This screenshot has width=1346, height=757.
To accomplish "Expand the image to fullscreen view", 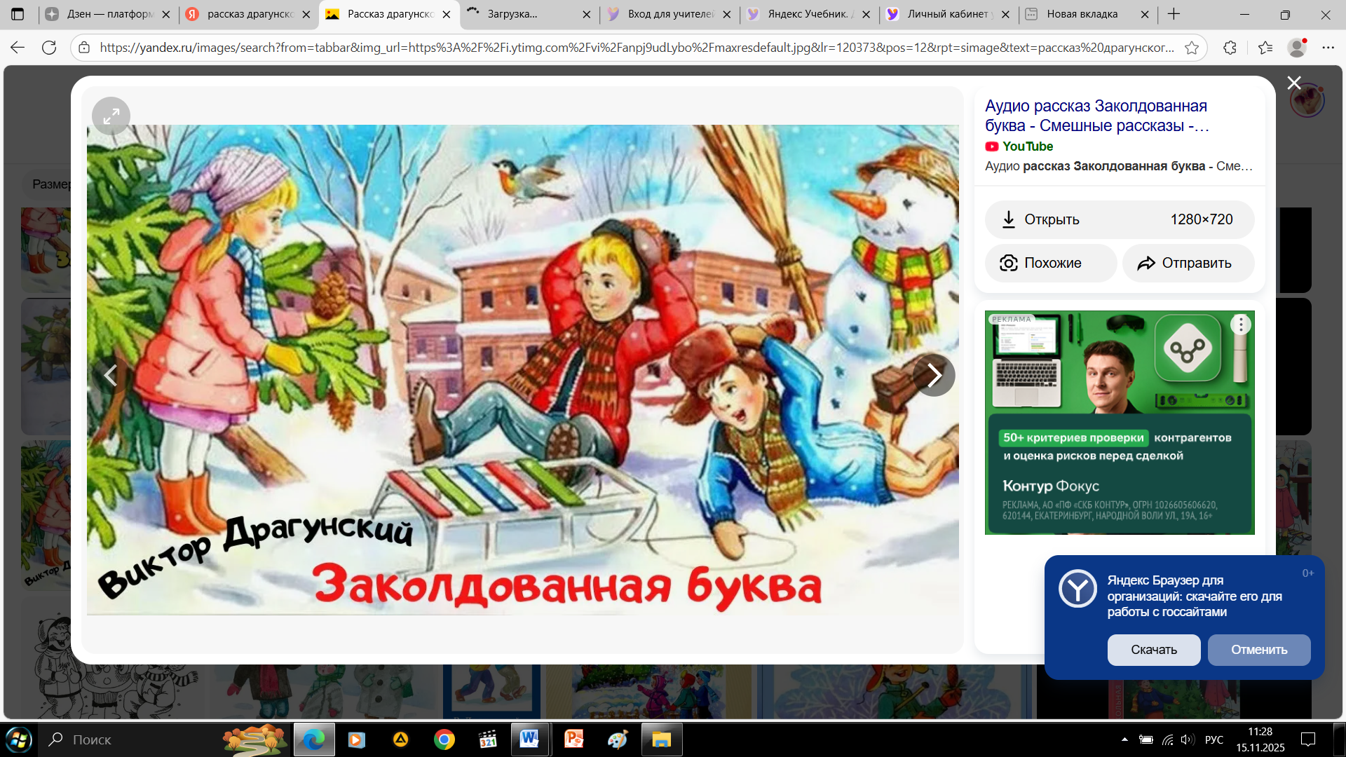I will click(x=111, y=116).
